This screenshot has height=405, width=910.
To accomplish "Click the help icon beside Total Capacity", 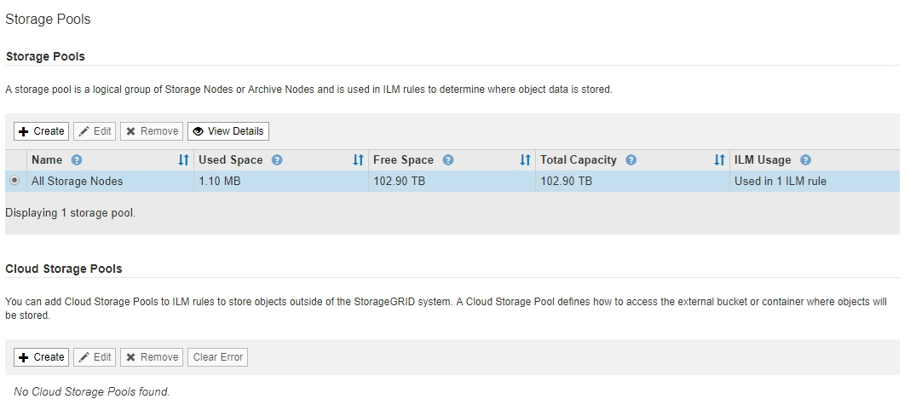I will [631, 160].
